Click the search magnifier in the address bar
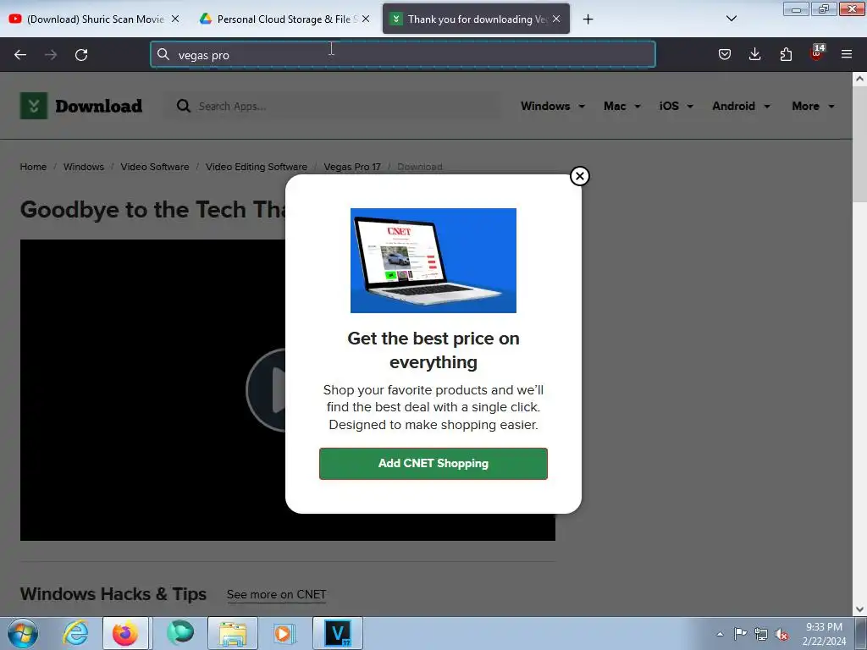This screenshot has height=650, width=867. pos(163,54)
